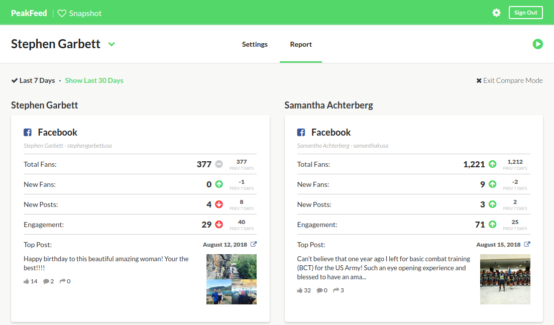Viewport: 554px width, 325px height.
Task: Click up arrow beside Samantha's Total Fans 1,221
Action: (493, 164)
